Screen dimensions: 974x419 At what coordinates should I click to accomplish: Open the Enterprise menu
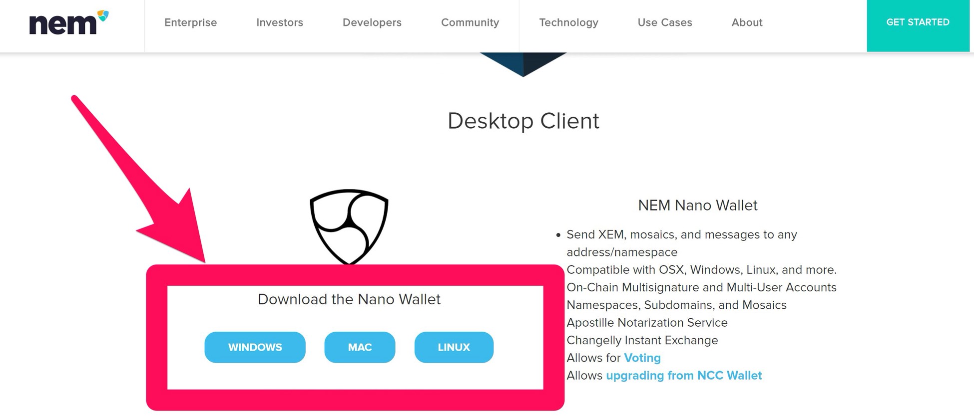[190, 22]
